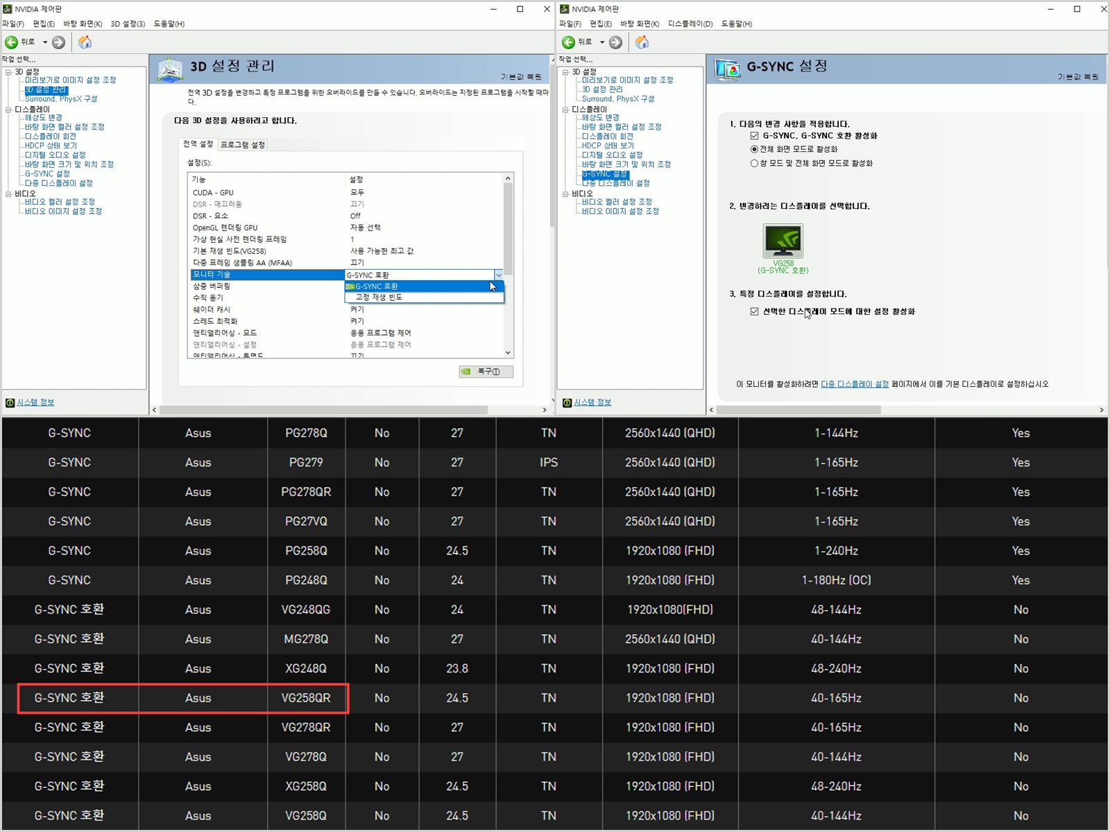Toggle 선택한 디스플레이 모드에 대한 설정 활성화 checkbox
Viewport: 1110px width, 832px height.
pos(754,312)
